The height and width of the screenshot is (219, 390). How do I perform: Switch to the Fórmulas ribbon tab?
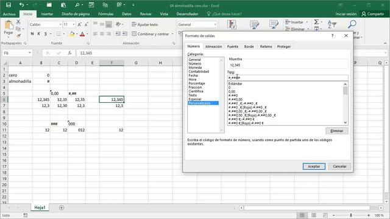pyautogui.click(x=105, y=14)
